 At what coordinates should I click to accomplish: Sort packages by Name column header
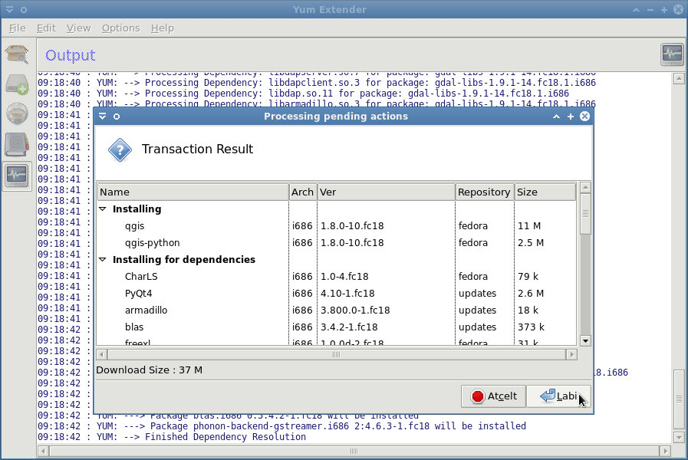[193, 192]
